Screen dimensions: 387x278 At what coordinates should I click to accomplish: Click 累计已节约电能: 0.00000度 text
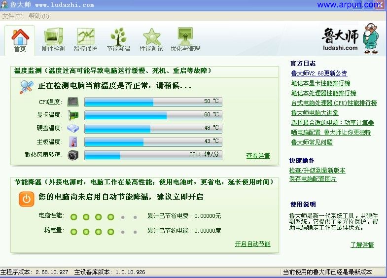(184, 231)
